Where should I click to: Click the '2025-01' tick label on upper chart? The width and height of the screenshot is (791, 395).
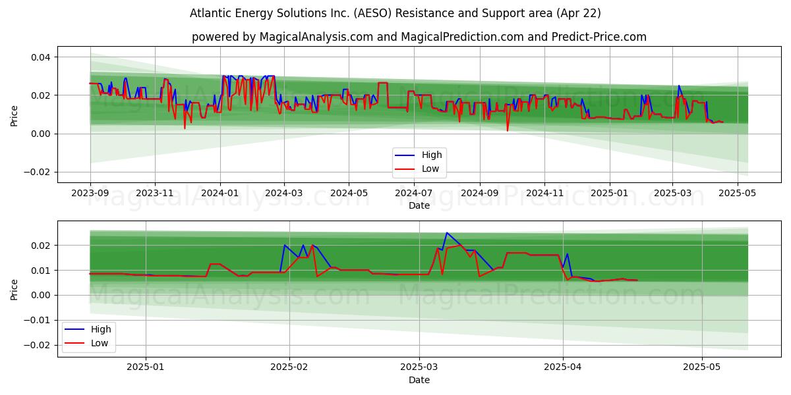(x=609, y=193)
